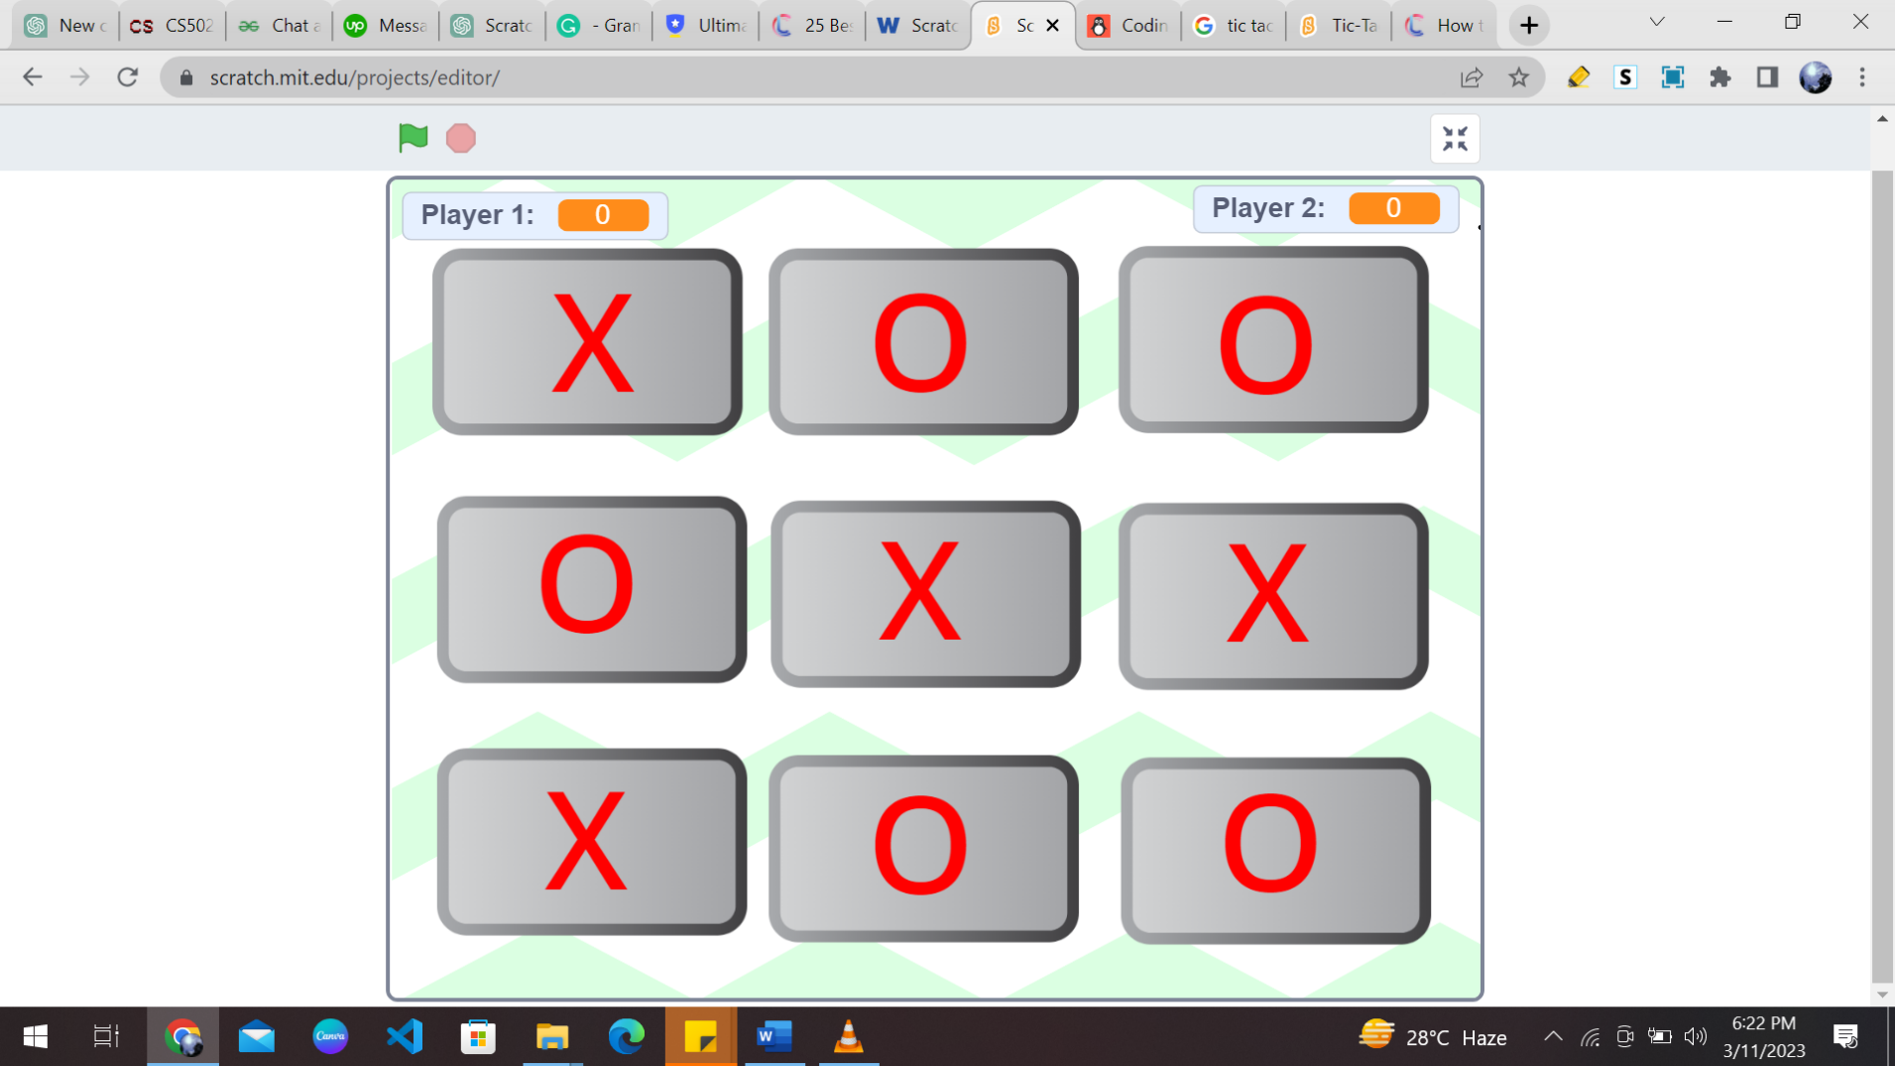Reload the Scratch project page
Image resolution: width=1895 pixels, height=1066 pixels.
[128, 76]
